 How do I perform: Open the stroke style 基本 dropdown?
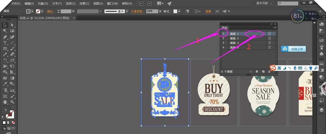(127, 11)
